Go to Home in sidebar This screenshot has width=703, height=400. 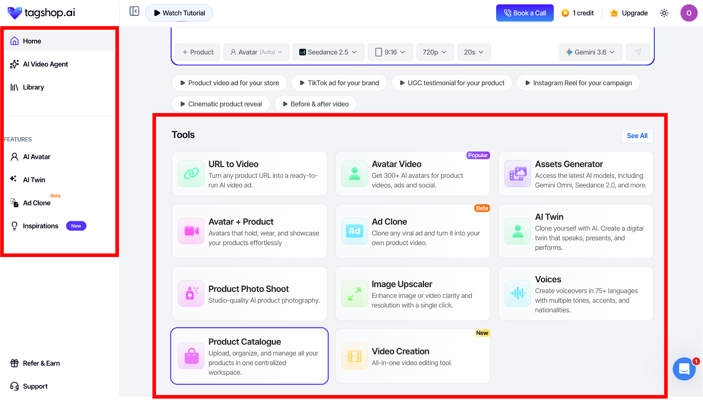click(60, 41)
